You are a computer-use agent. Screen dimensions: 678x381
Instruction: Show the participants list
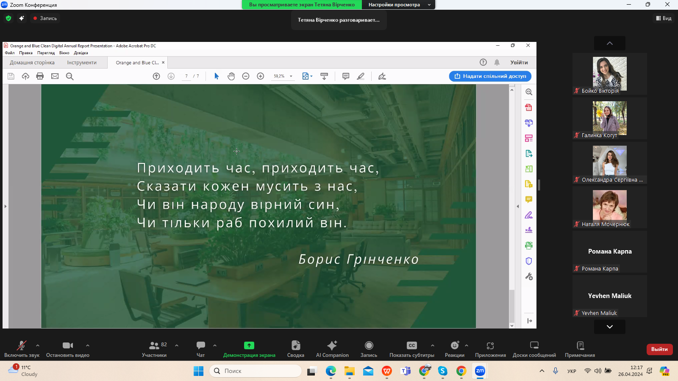[154, 349]
